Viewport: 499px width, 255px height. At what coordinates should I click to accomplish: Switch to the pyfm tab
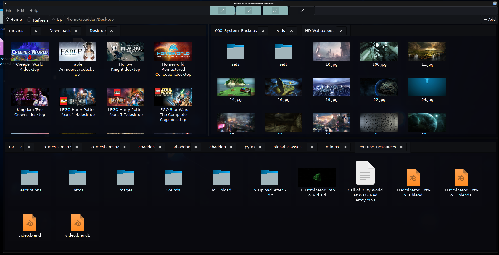pyautogui.click(x=250, y=147)
